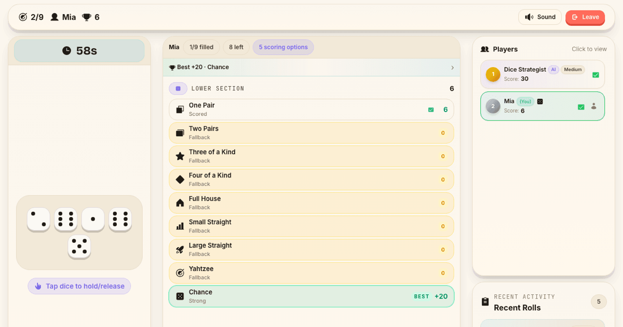Screen dimensions: 623x327
Task: Click the Recent Rolls heading
Action: tap(517, 308)
